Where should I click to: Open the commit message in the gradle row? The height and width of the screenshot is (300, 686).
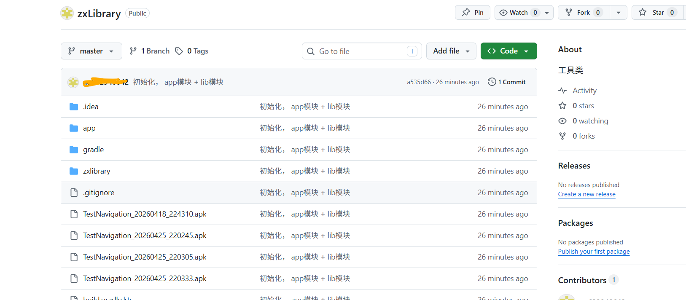[305, 150]
